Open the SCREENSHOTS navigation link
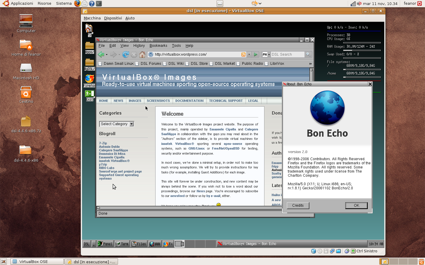The height and width of the screenshot is (265, 425). [x=158, y=101]
